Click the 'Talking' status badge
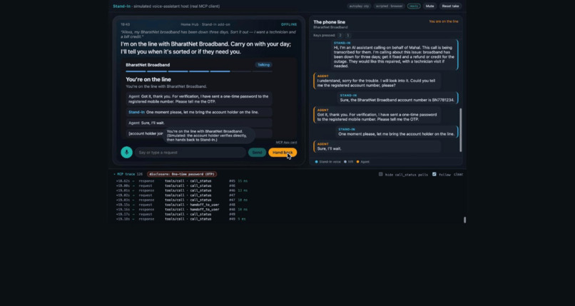 (x=263, y=65)
